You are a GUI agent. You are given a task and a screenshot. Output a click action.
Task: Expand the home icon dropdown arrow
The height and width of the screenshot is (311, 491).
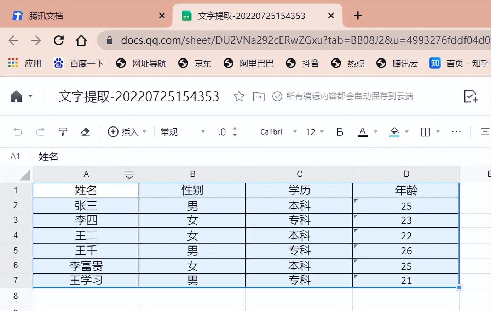pyautogui.click(x=30, y=96)
